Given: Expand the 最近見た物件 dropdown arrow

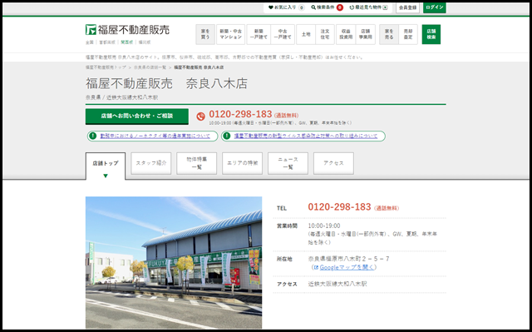Looking at the screenshot, I should 385,7.
